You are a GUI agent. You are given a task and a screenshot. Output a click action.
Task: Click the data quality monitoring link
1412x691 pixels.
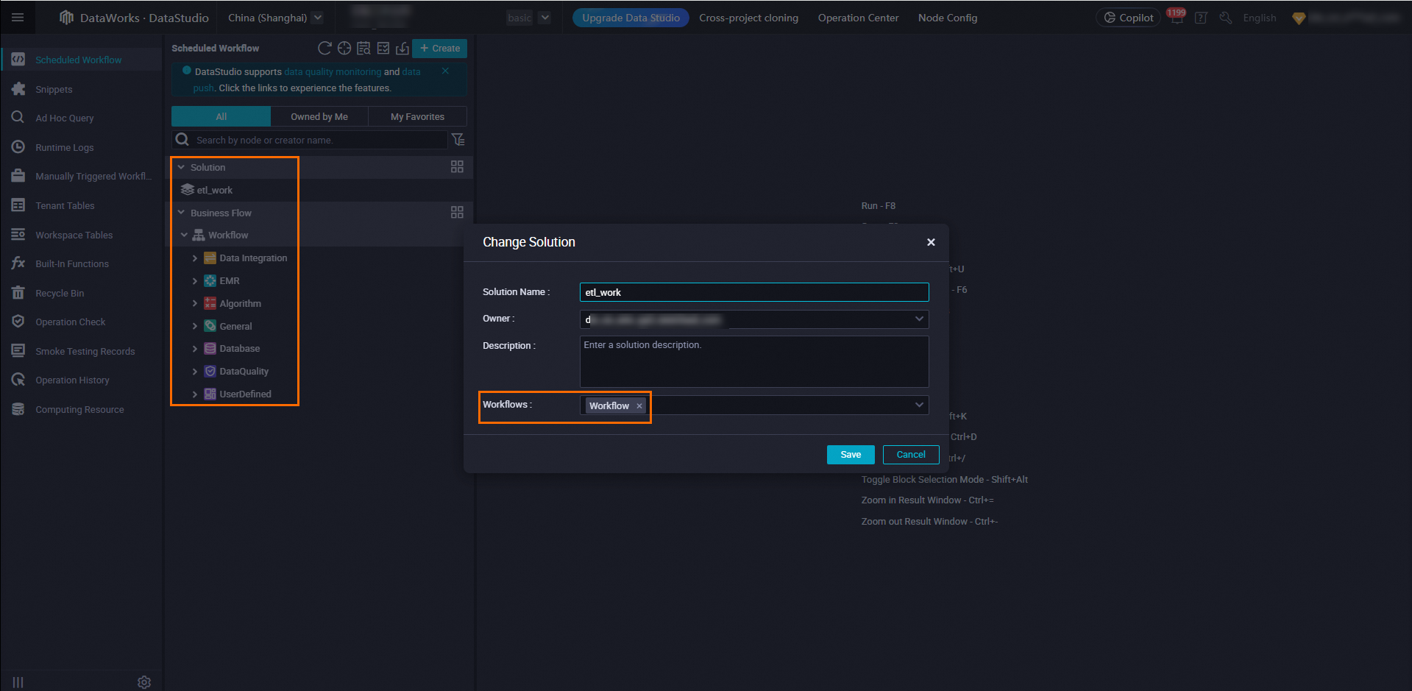pyautogui.click(x=333, y=72)
